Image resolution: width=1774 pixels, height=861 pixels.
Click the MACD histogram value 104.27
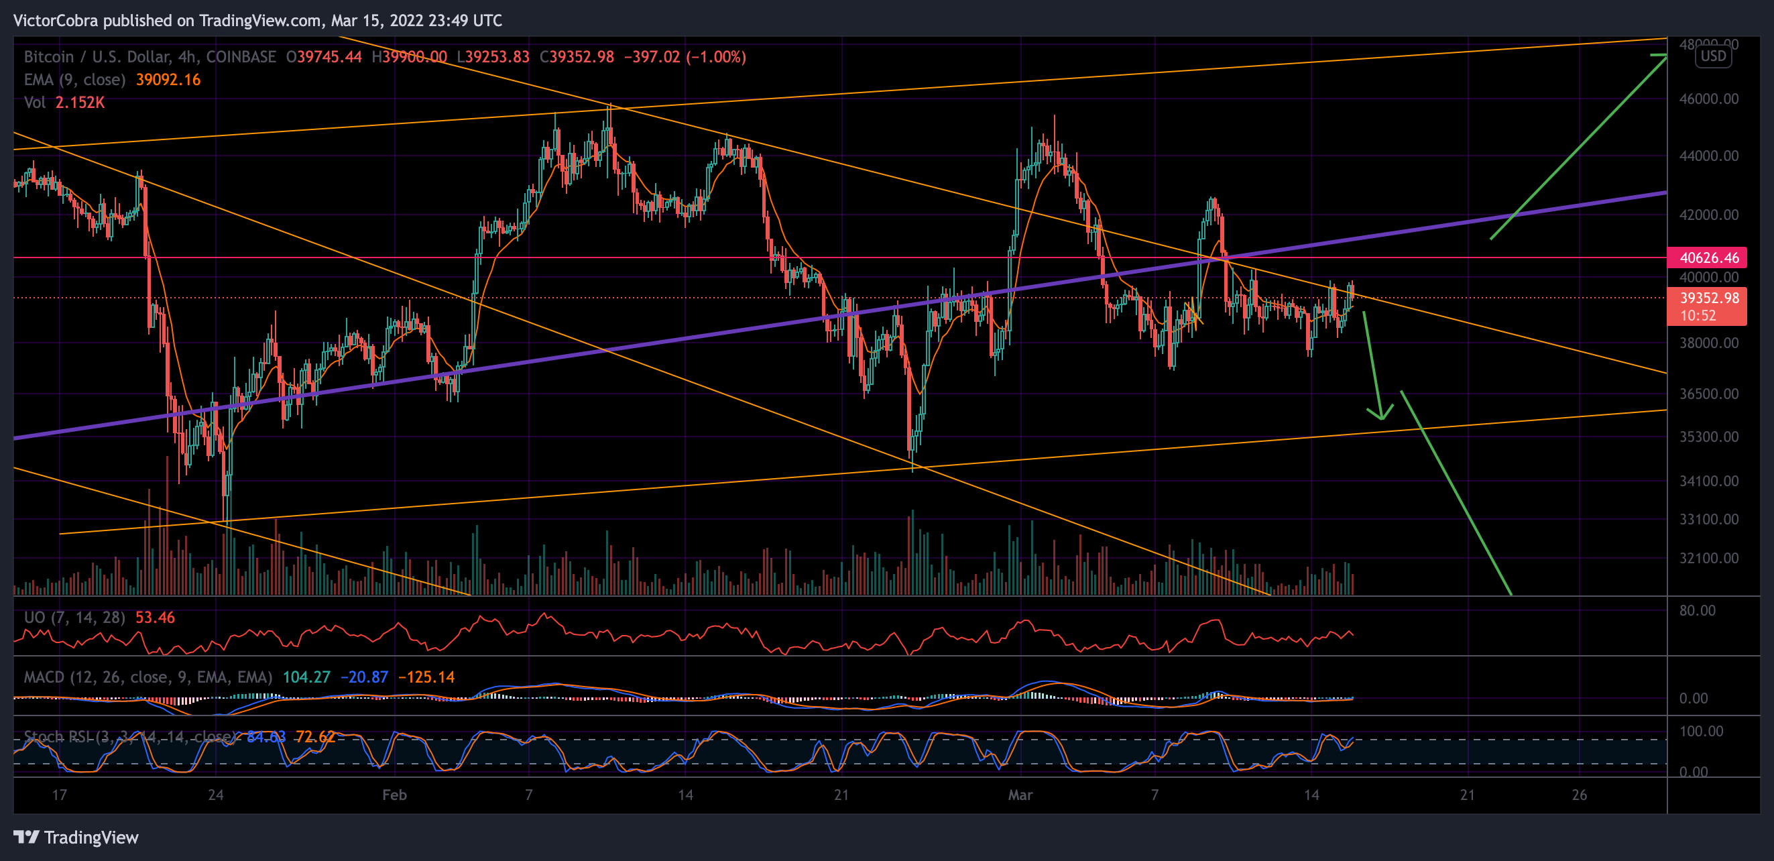pos(306,677)
